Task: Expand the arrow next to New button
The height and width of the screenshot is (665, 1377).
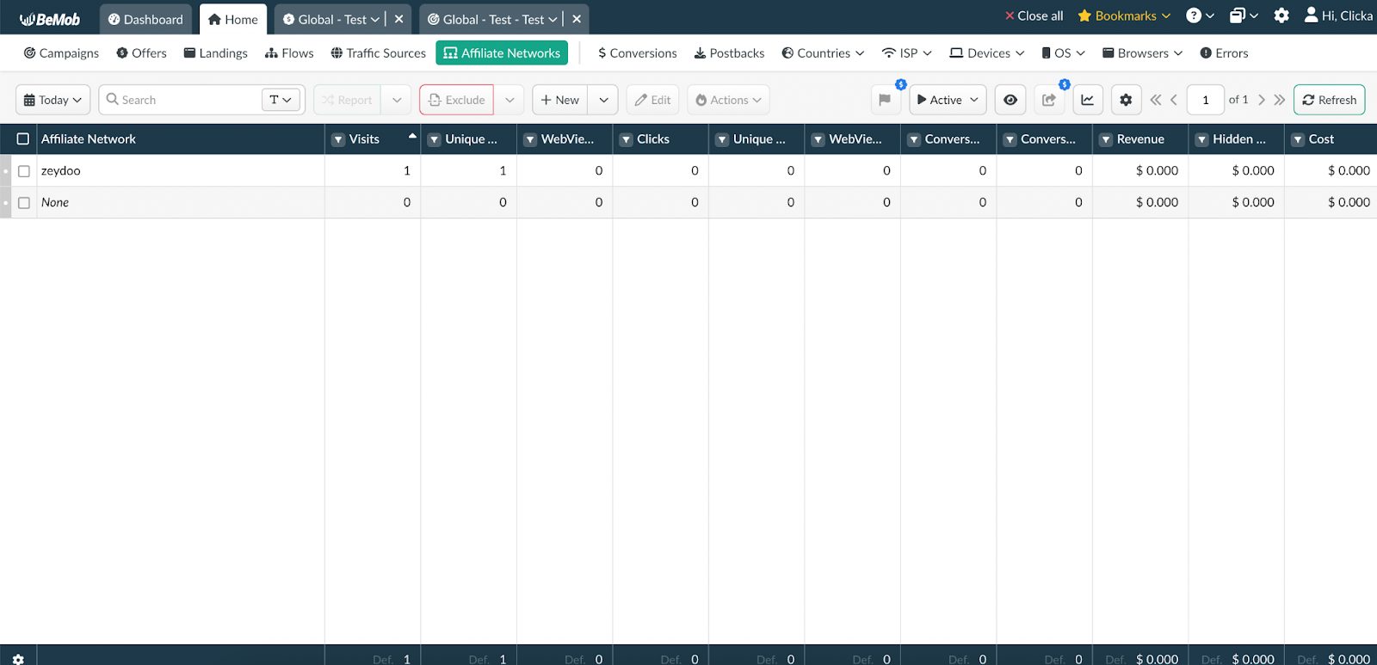Action: pos(603,100)
